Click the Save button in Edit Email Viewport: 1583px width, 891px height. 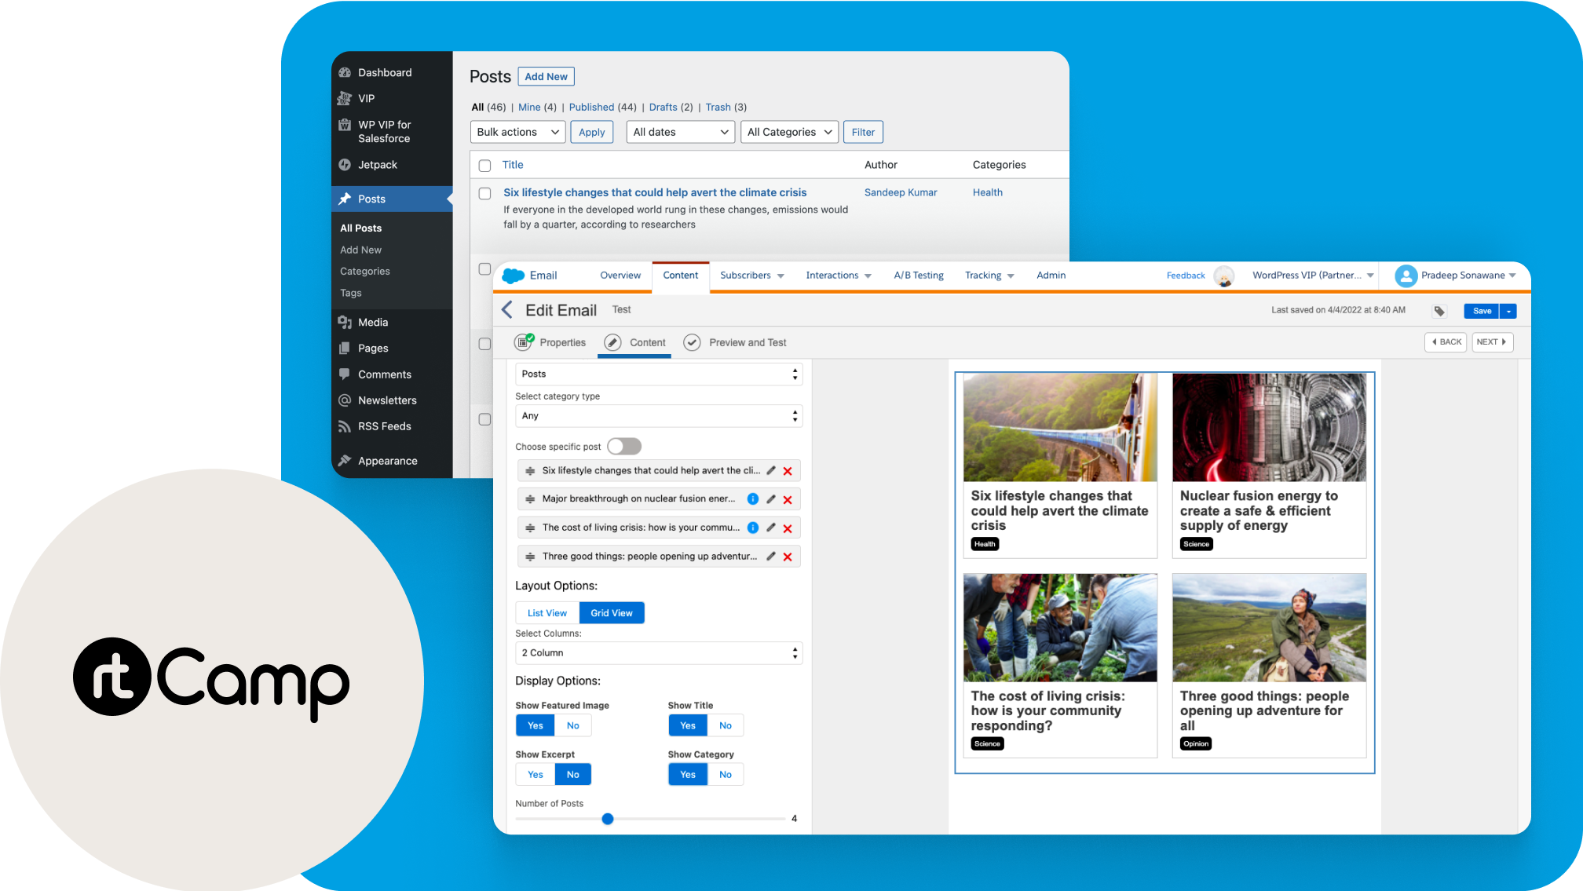pos(1482,311)
